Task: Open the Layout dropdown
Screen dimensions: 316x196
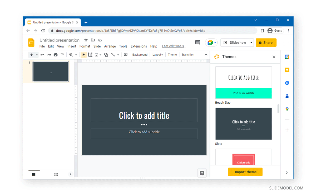Action: click(x=158, y=55)
